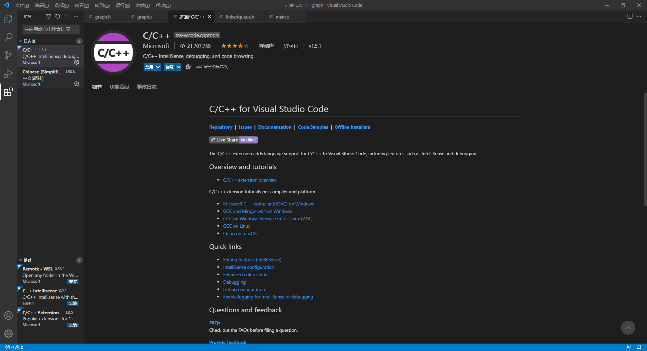
Task: Open the Offline Installers link
Action: pos(352,127)
